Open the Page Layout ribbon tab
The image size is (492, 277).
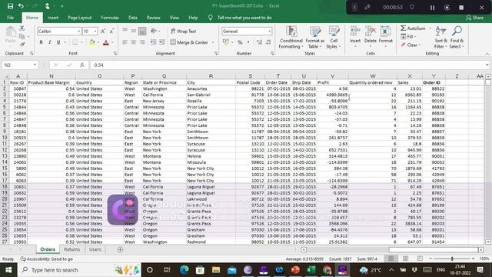click(x=80, y=18)
